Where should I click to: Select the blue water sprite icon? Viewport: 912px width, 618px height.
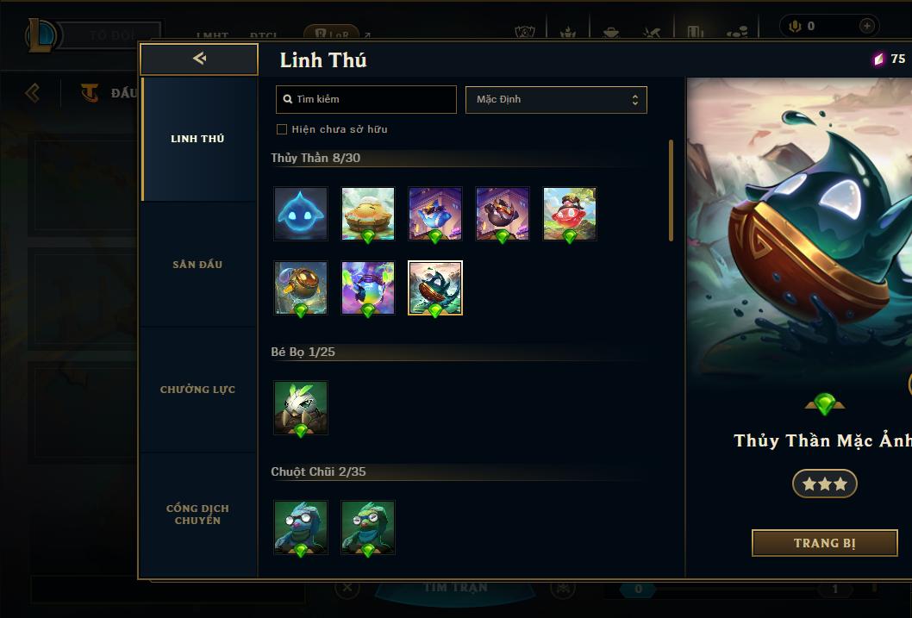[301, 214]
